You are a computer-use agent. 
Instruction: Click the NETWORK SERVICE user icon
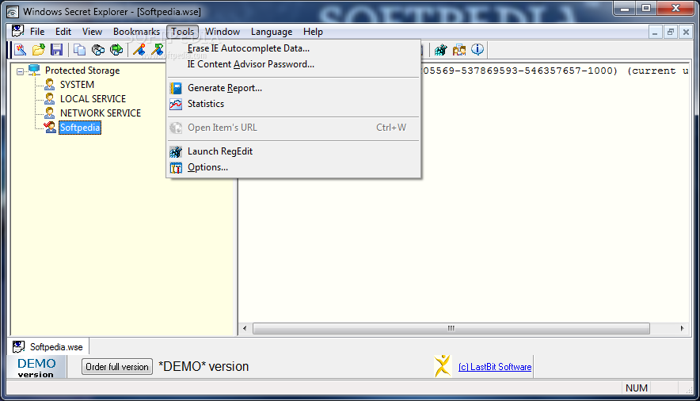pos(50,113)
